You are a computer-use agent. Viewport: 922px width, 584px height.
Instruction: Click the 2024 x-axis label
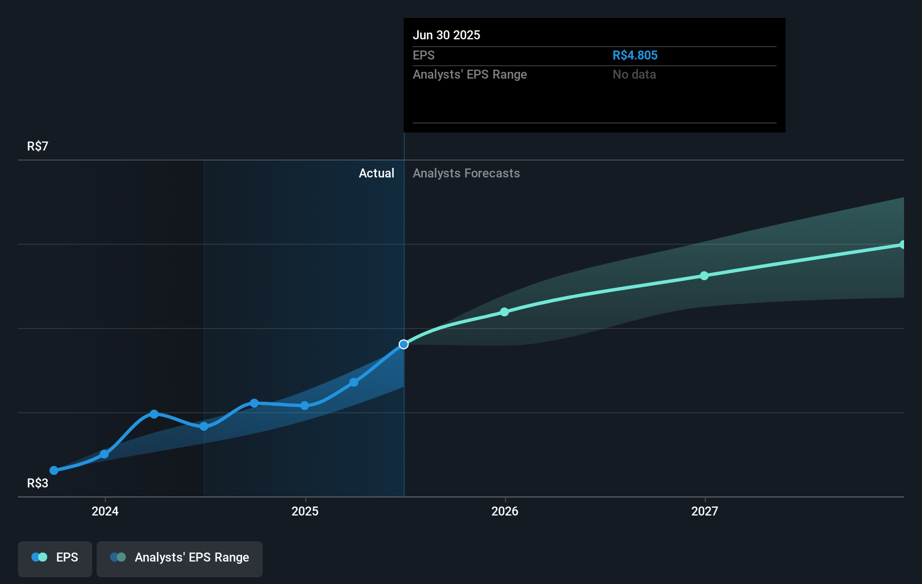tap(105, 512)
